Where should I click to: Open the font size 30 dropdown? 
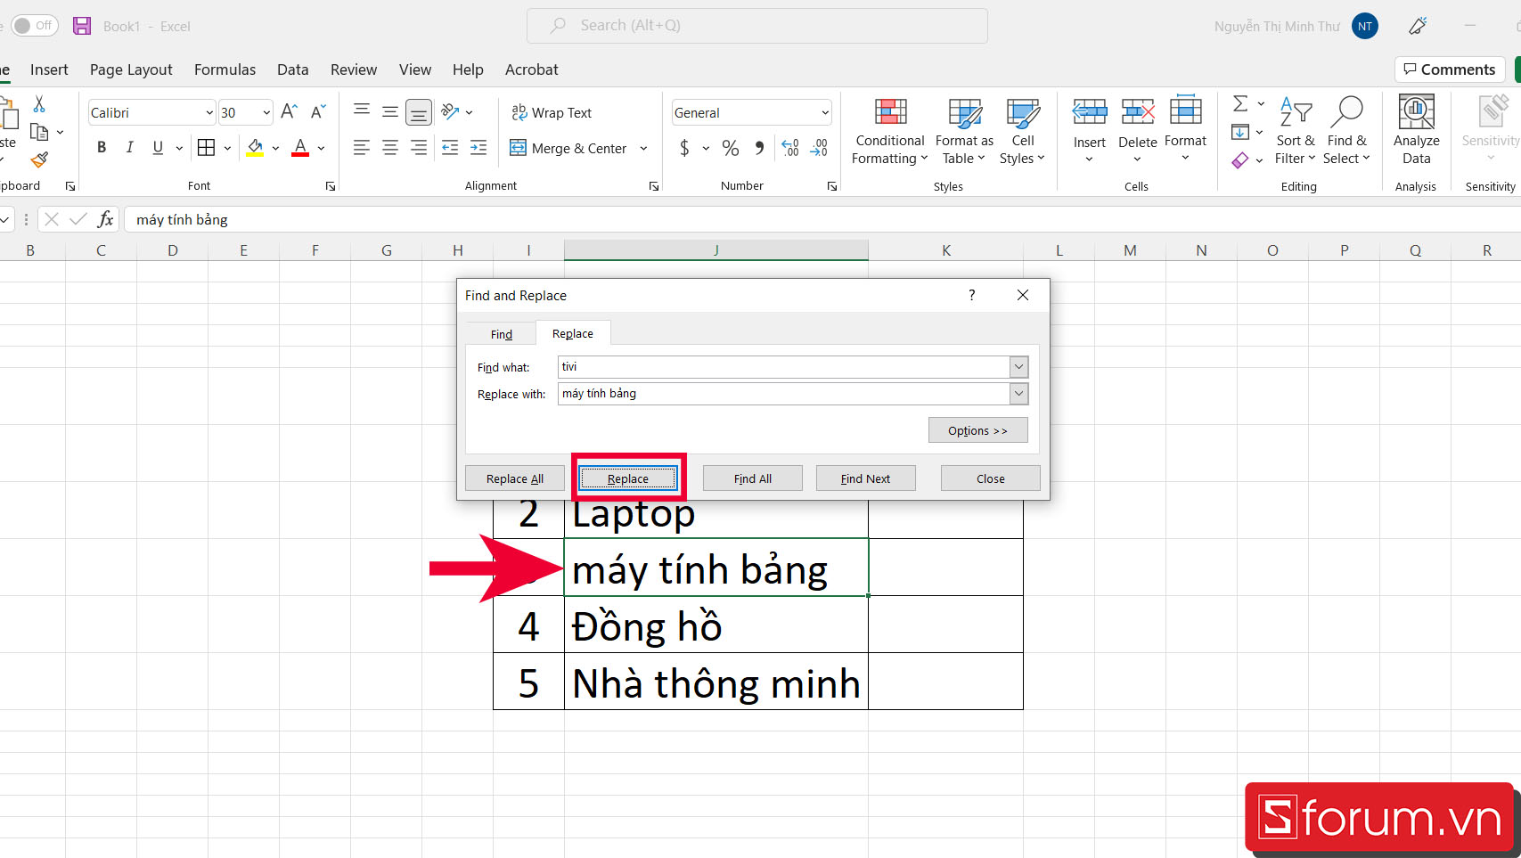tap(266, 113)
